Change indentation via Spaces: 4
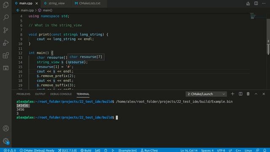The image size is (270, 152). coord(207,150)
